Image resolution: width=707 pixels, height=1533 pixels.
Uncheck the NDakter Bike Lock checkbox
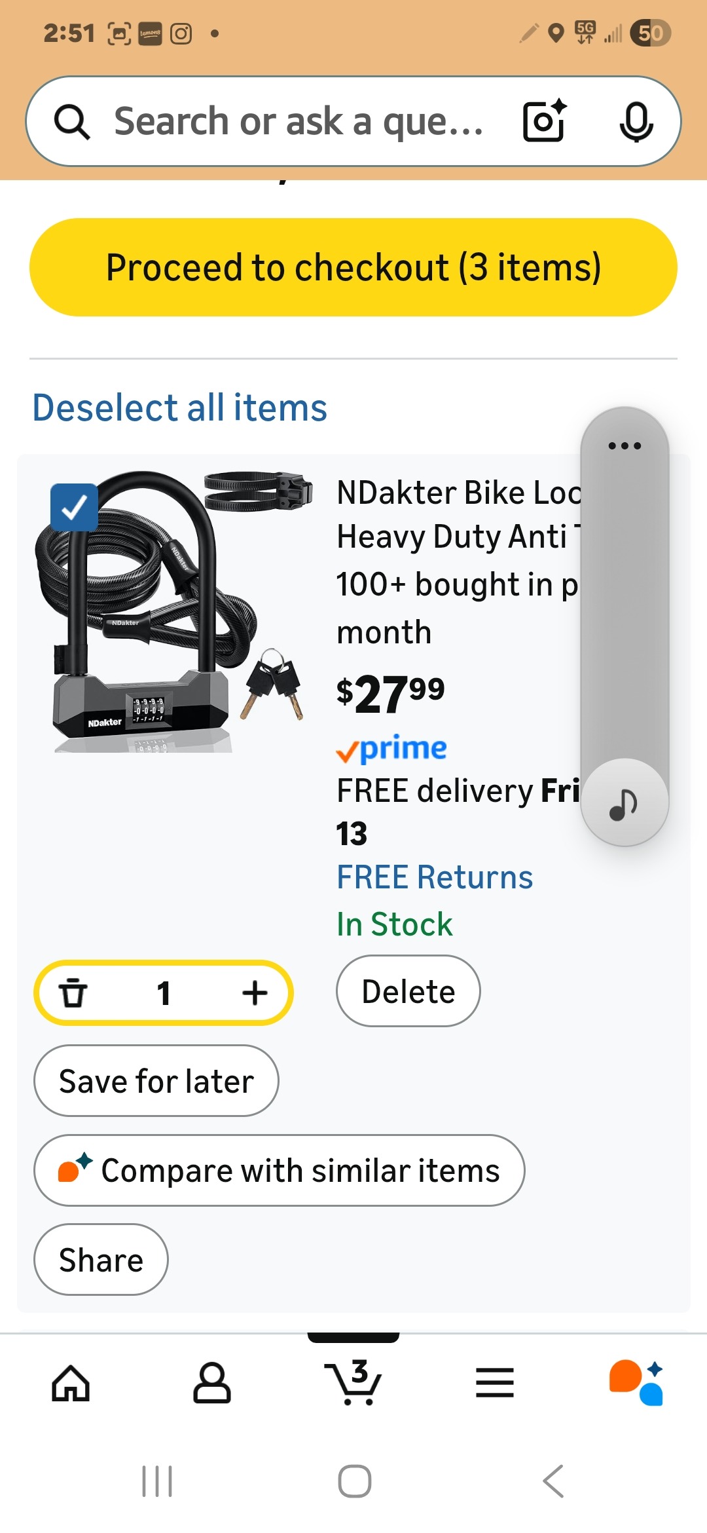click(x=74, y=507)
